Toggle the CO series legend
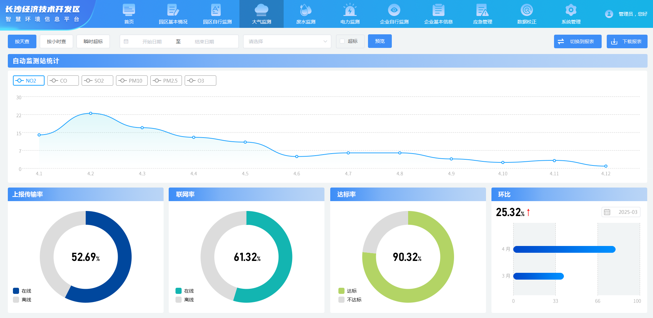Viewport: 653px width, 318px height. (63, 81)
